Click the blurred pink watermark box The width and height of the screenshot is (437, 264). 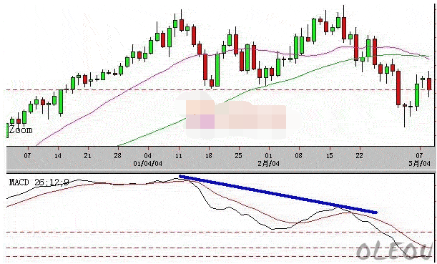pos(237,116)
